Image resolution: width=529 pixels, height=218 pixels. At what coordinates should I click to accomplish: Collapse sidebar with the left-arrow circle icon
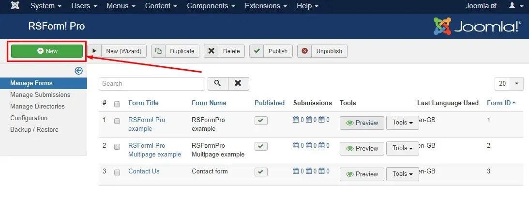78,71
